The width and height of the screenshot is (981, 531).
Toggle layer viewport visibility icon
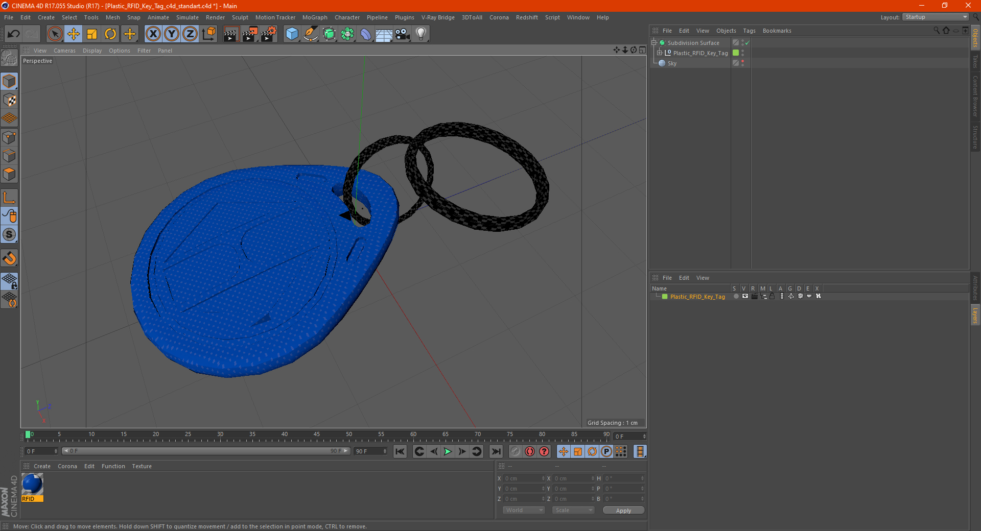(745, 297)
